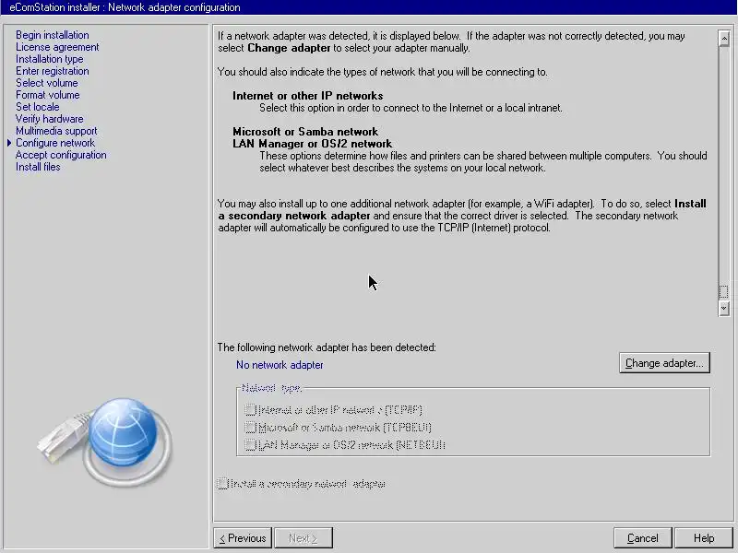This screenshot has height=553, width=738.
Task: Click the 'Microsoft or Samba network' heading
Action: pyautogui.click(x=305, y=132)
